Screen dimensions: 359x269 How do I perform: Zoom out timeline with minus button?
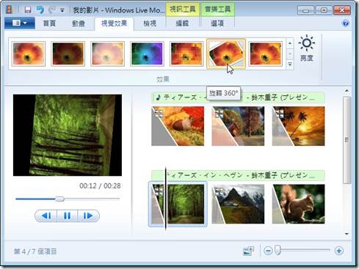[268, 251]
